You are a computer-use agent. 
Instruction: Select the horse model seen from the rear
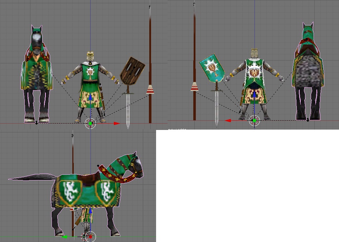308,71
